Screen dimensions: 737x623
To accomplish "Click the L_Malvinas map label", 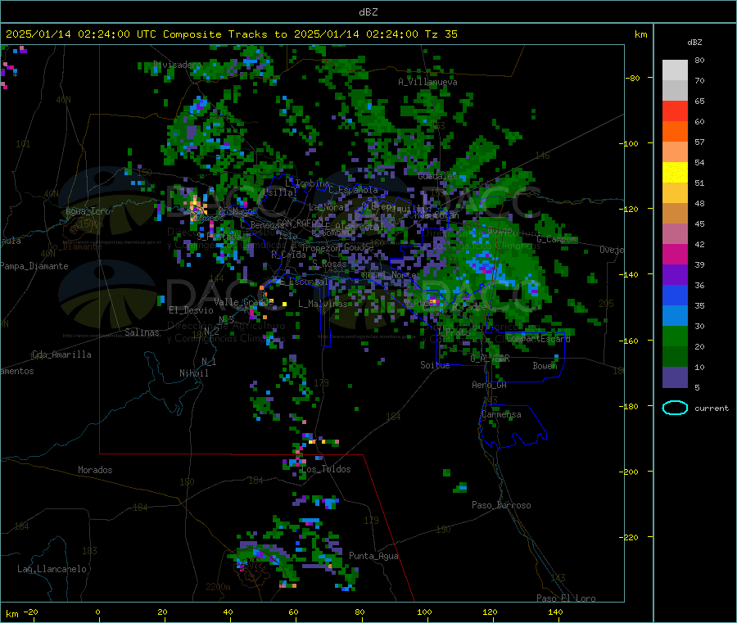I will click(x=323, y=304).
